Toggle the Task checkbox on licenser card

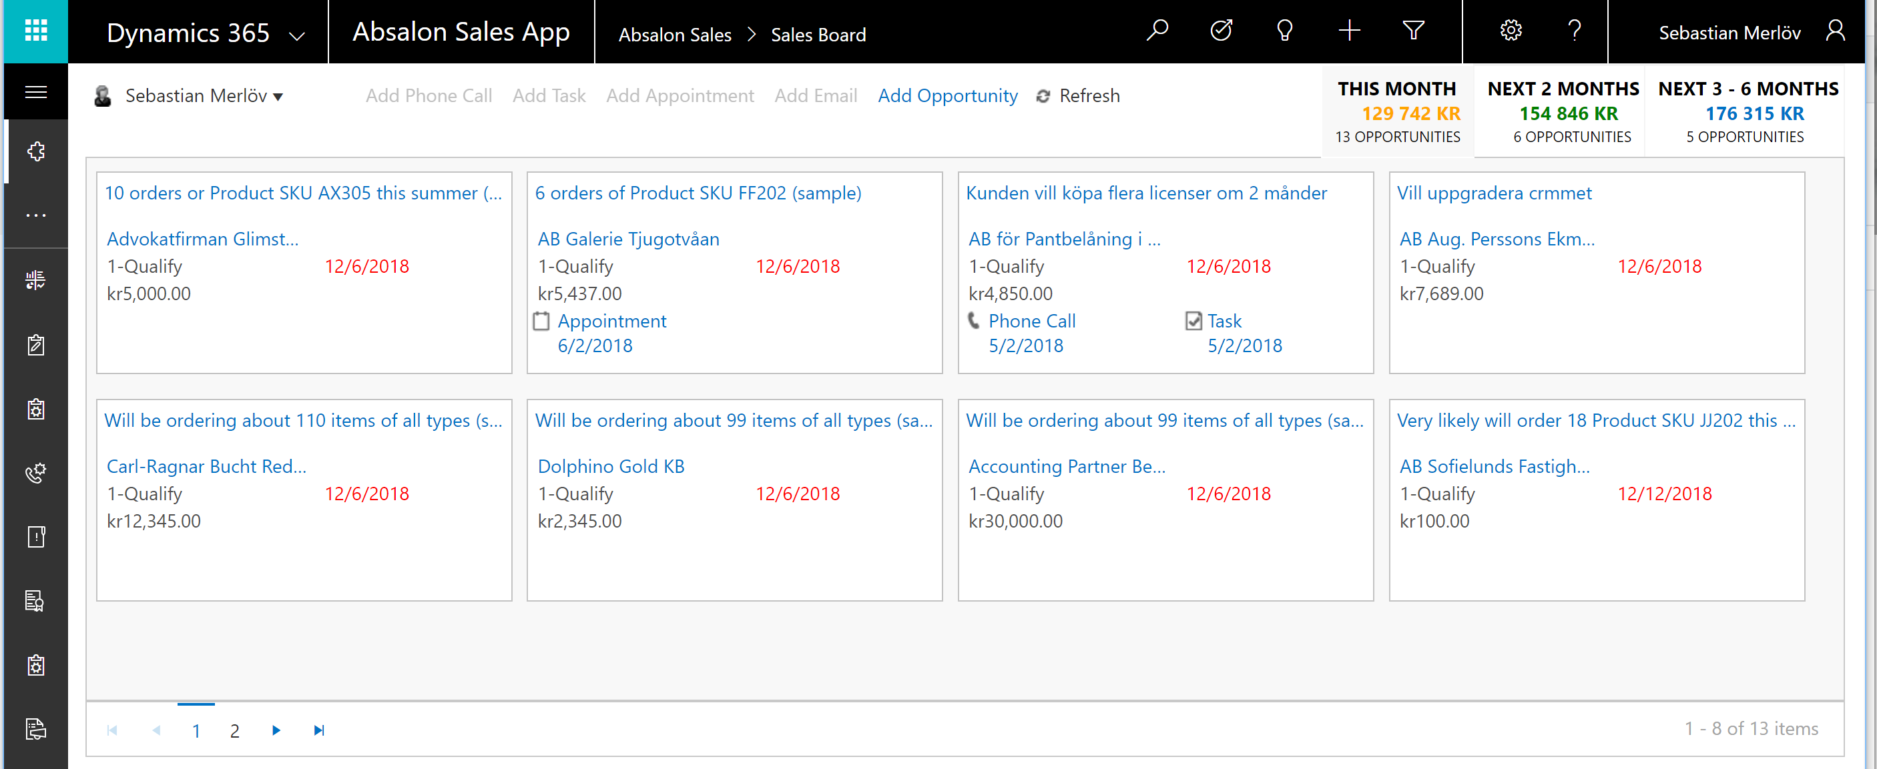1193,321
